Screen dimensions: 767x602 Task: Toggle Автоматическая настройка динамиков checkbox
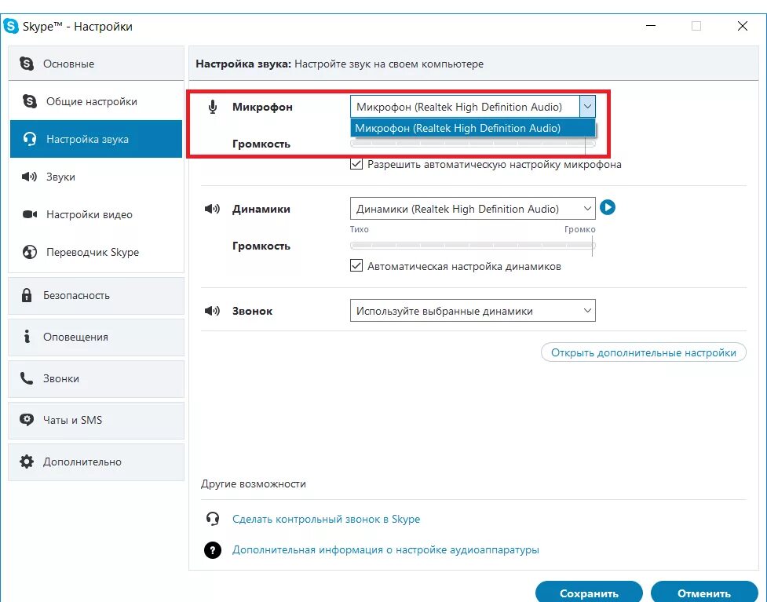click(x=356, y=266)
